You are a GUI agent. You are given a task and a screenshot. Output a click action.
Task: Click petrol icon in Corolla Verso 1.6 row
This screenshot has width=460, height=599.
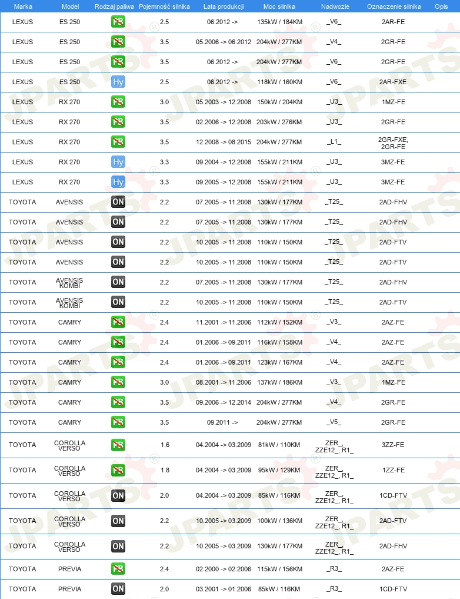(118, 445)
